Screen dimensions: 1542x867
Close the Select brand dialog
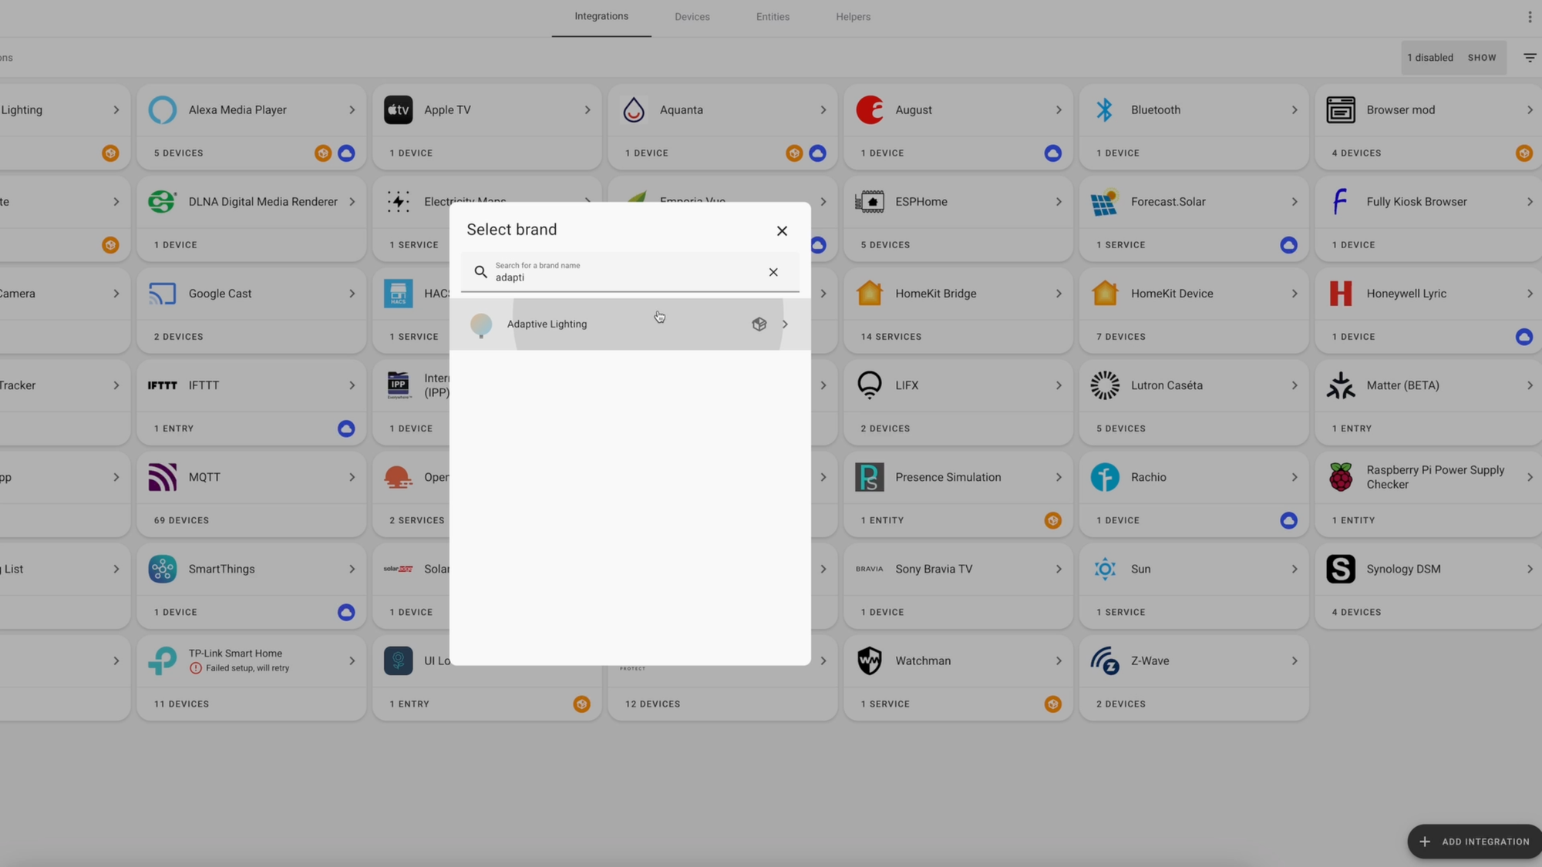point(782,231)
